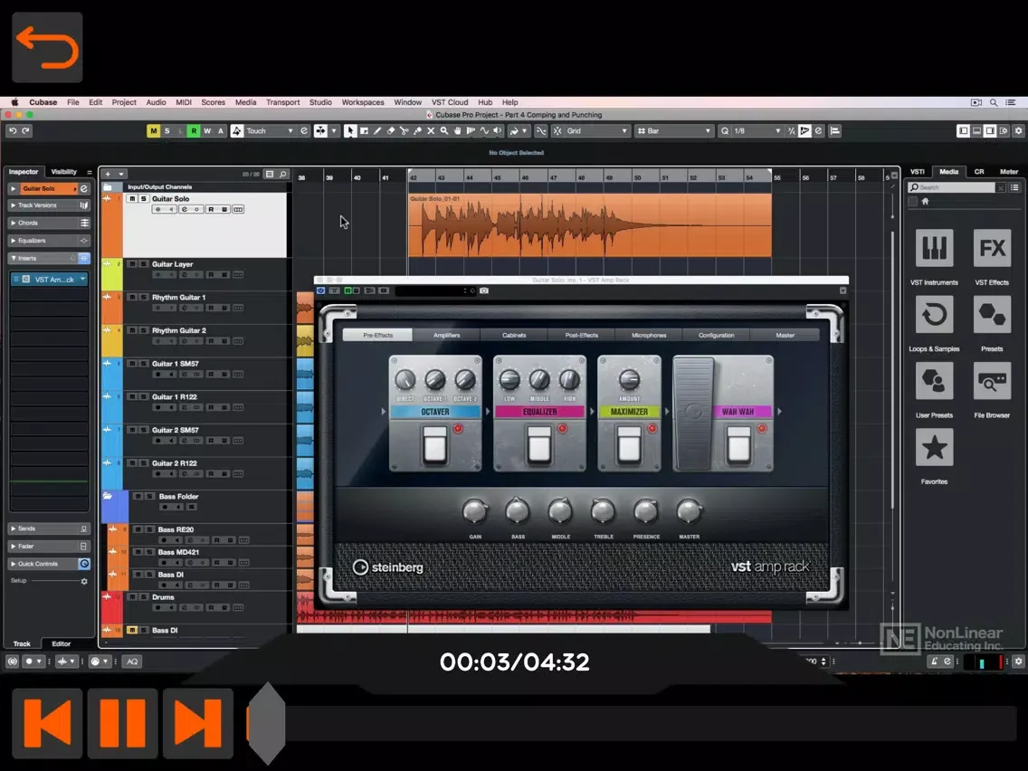Toggle global Write automation W button

[x=207, y=131]
